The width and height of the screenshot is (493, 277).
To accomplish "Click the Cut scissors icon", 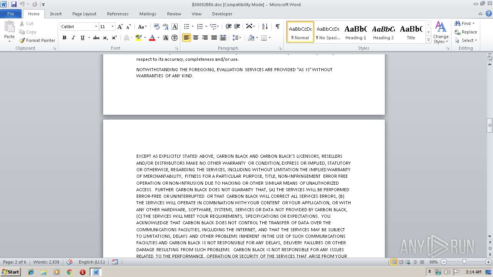I will pyautogui.click(x=22, y=23).
